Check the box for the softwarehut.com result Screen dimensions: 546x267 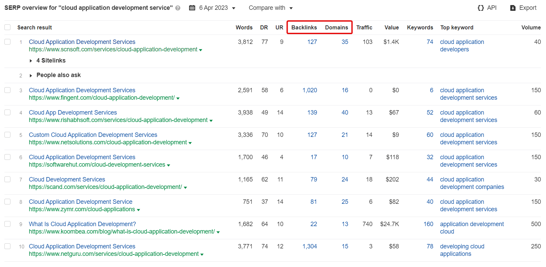(x=7, y=157)
